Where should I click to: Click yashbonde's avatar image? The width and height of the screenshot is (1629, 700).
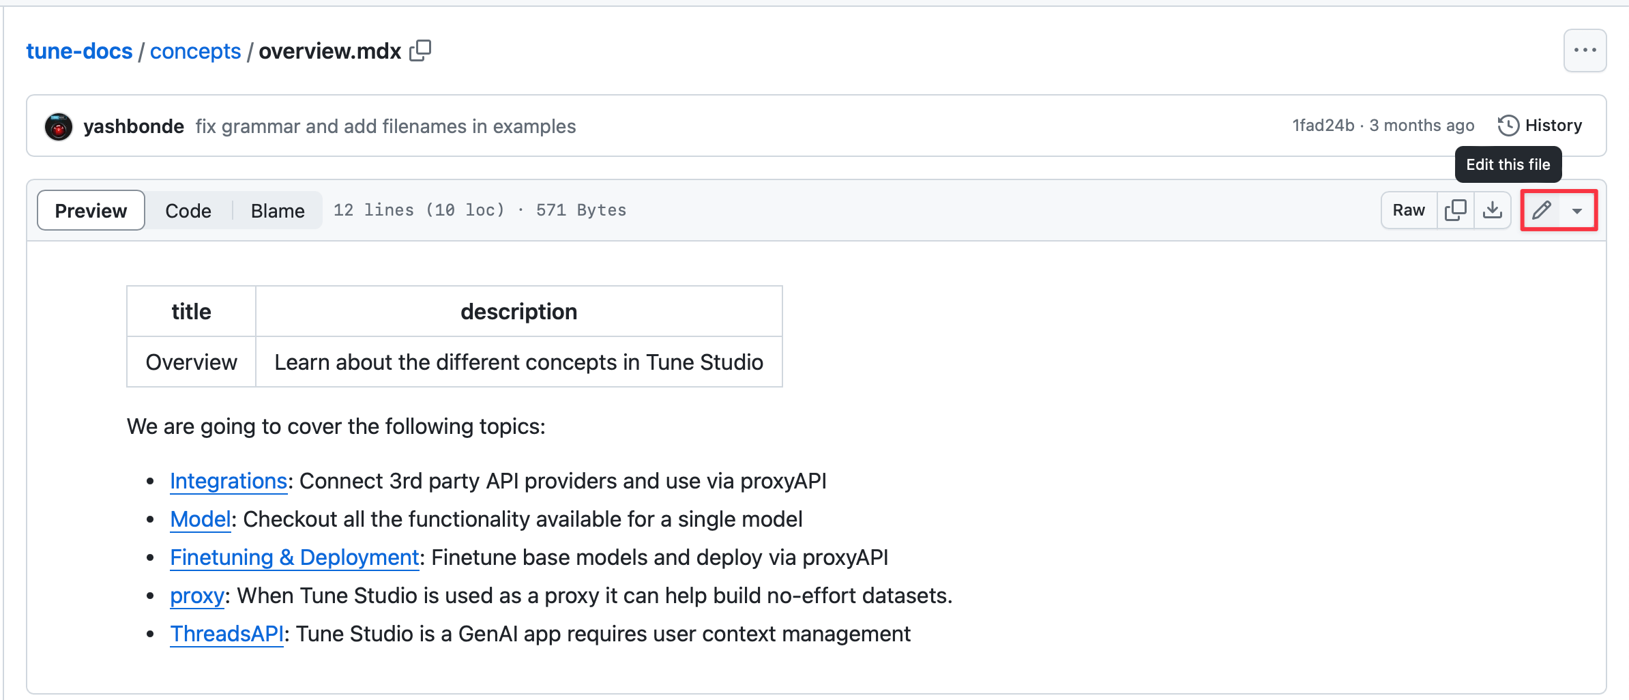click(59, 126)
